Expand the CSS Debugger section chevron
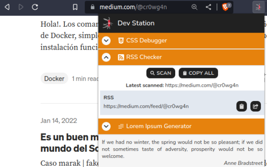267x167 pixels. 106,40
